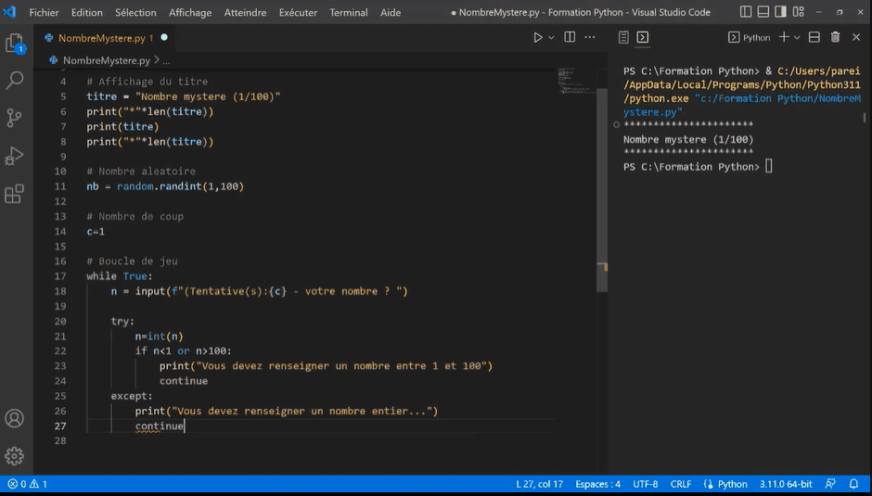Open the Atteindre menu
Viewport: 872px width, 496px height.
point(245,12)
